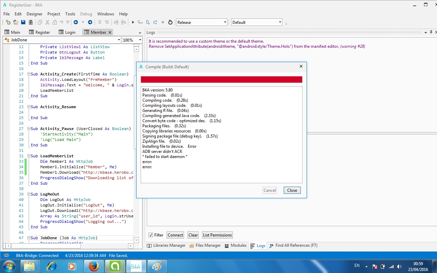Open the Logs panel options dropdown arrow
This screenshot has width=437, height=273.
point(426,32)
